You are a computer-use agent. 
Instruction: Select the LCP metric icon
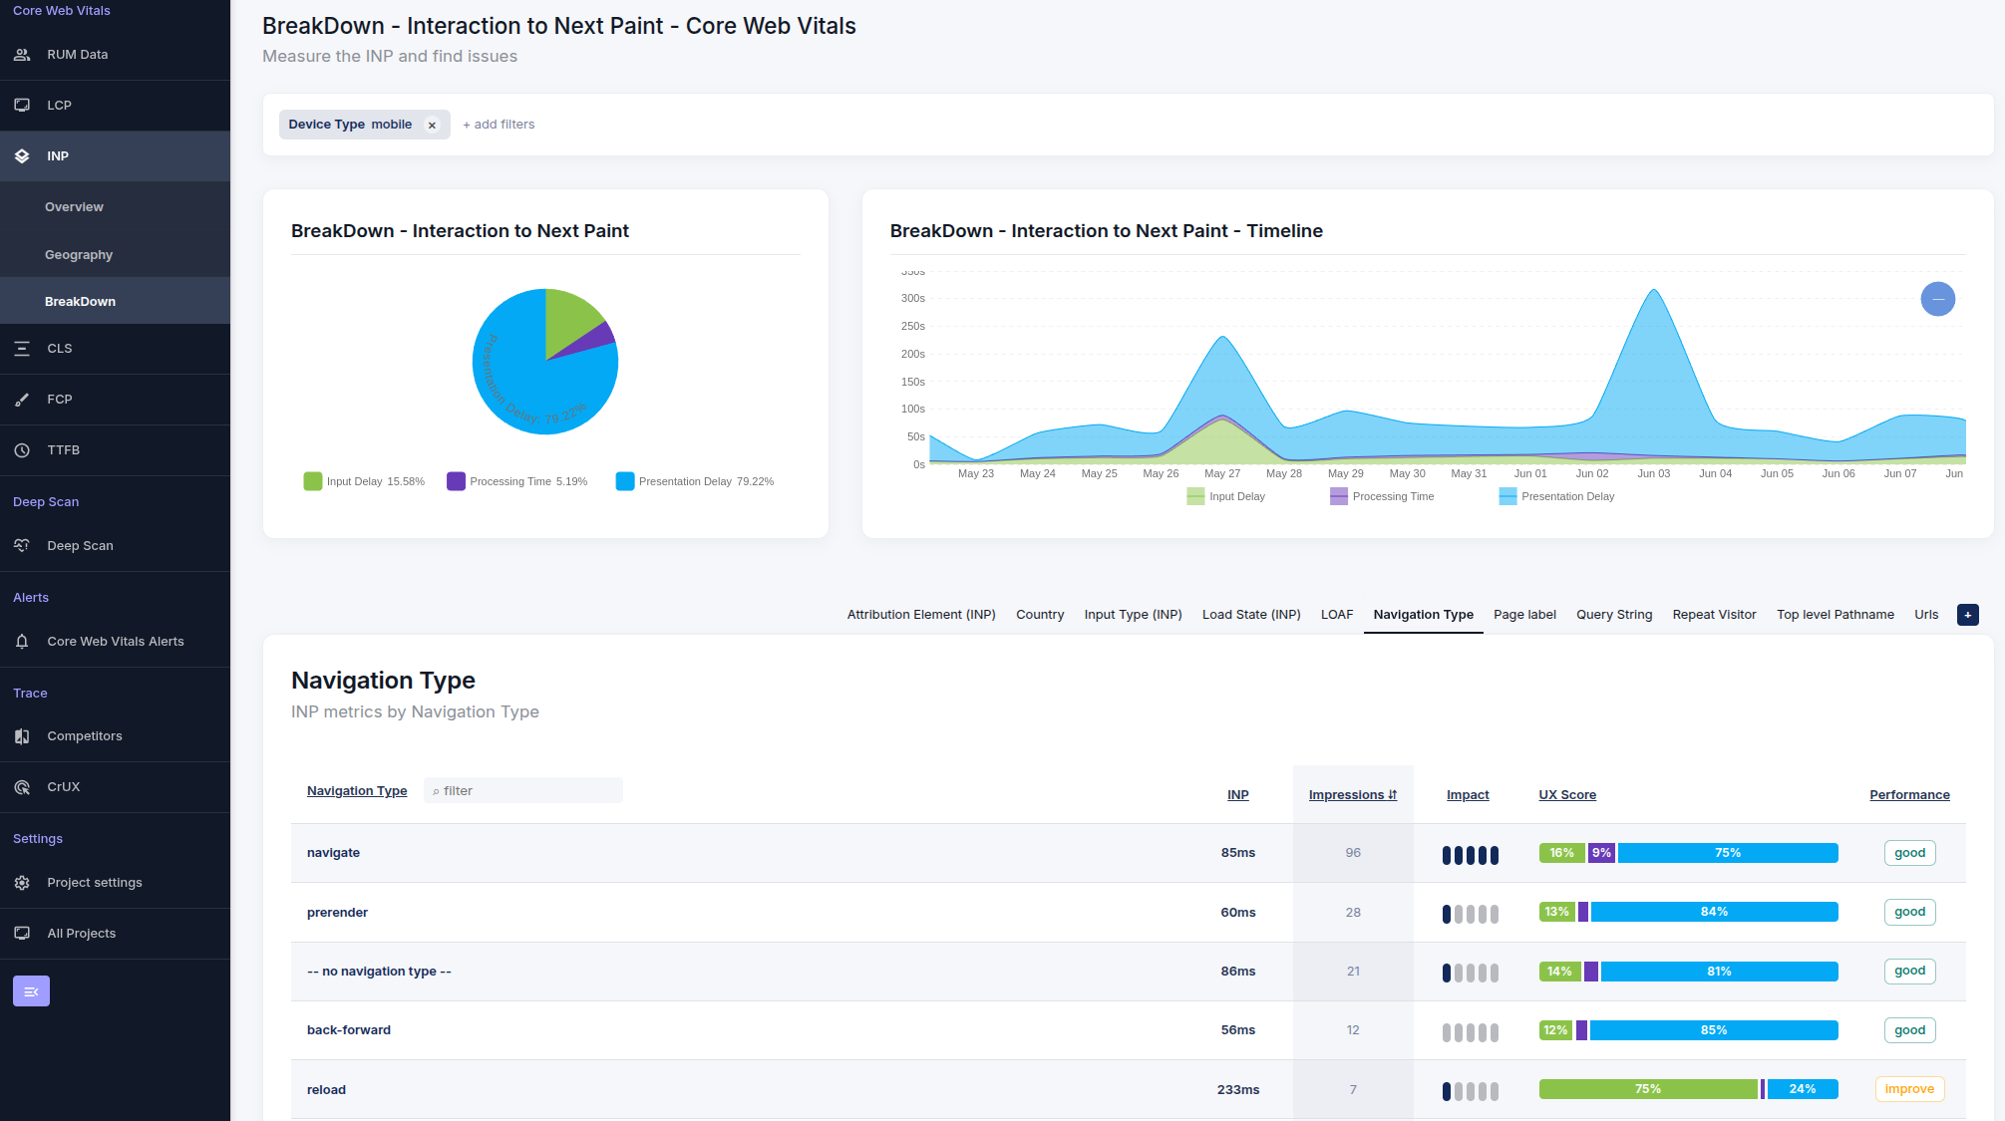tap(22, 105)
